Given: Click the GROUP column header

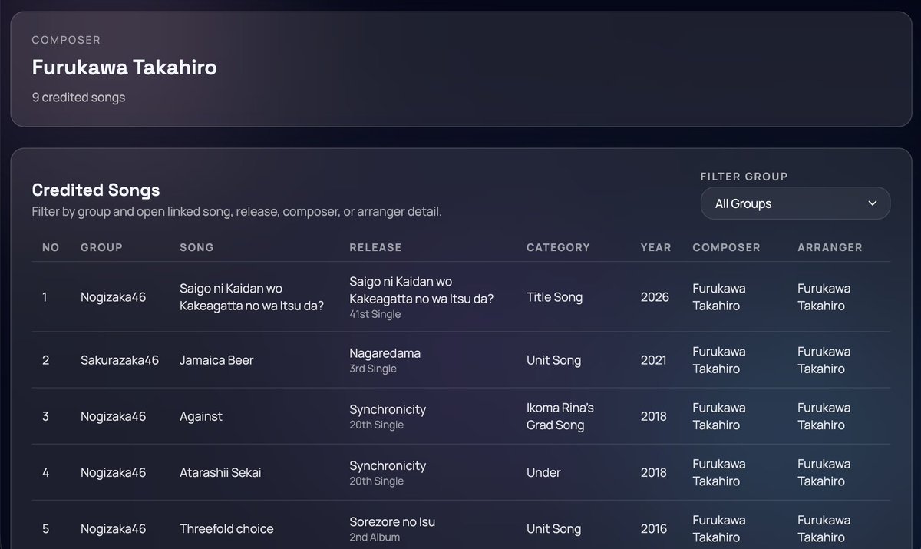Looking at the screenshot, I should click(x=101, y=247).
